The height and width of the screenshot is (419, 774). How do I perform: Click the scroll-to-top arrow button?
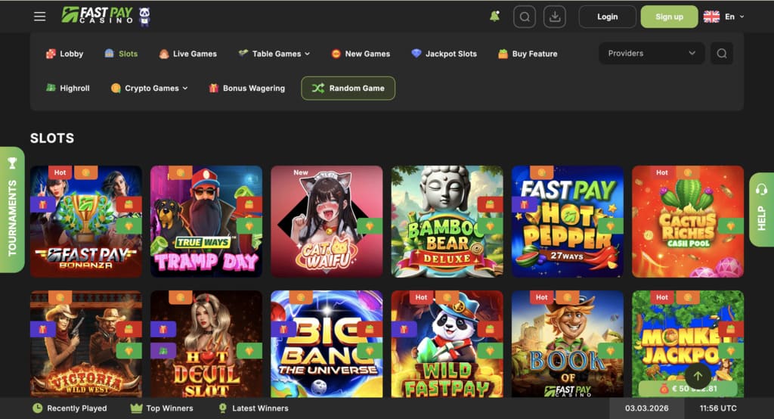pyautogui.click(x=698, y=376)
